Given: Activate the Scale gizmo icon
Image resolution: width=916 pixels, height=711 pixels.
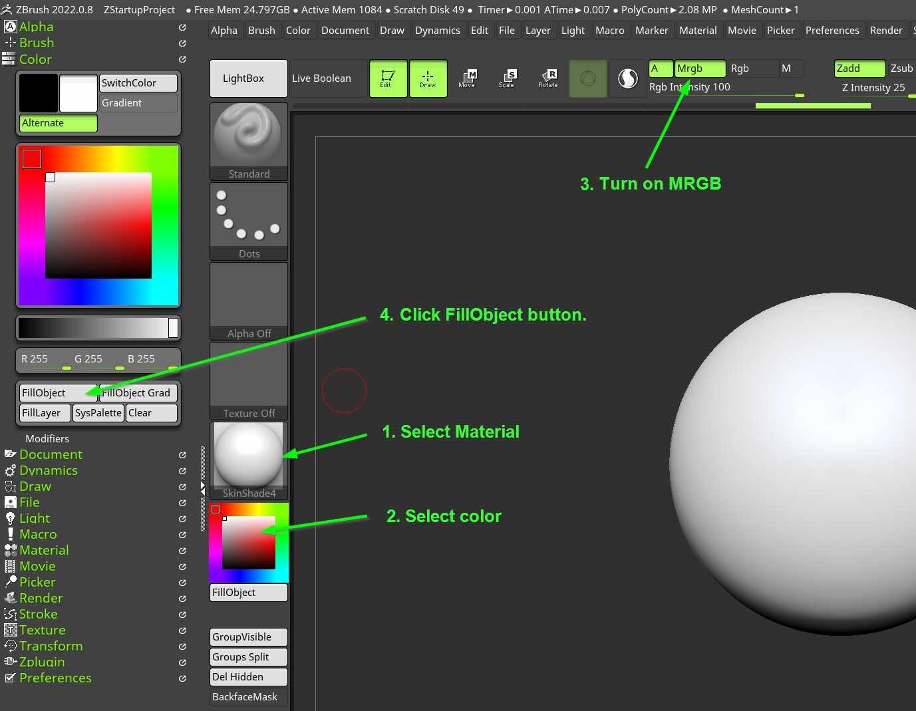Looking at the screenshot, I should coord(508,78).
